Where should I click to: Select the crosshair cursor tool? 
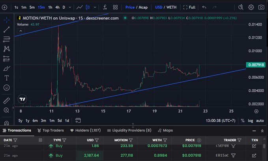7,20
